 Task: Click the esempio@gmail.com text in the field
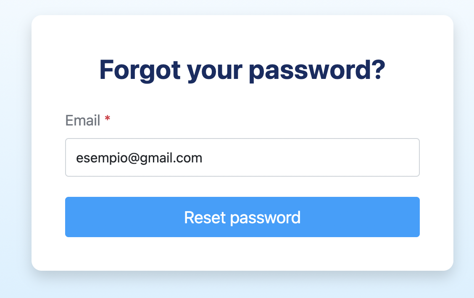pos(139,158)
